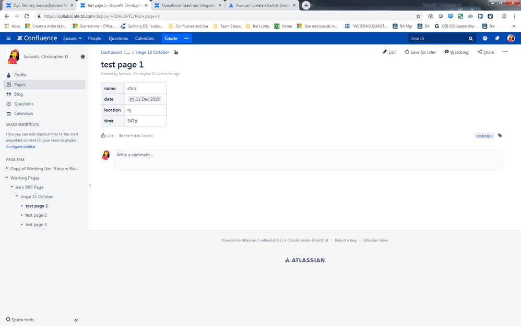
Task: Collapse the sidebar with double-chevron
Action: pos(76,320)
